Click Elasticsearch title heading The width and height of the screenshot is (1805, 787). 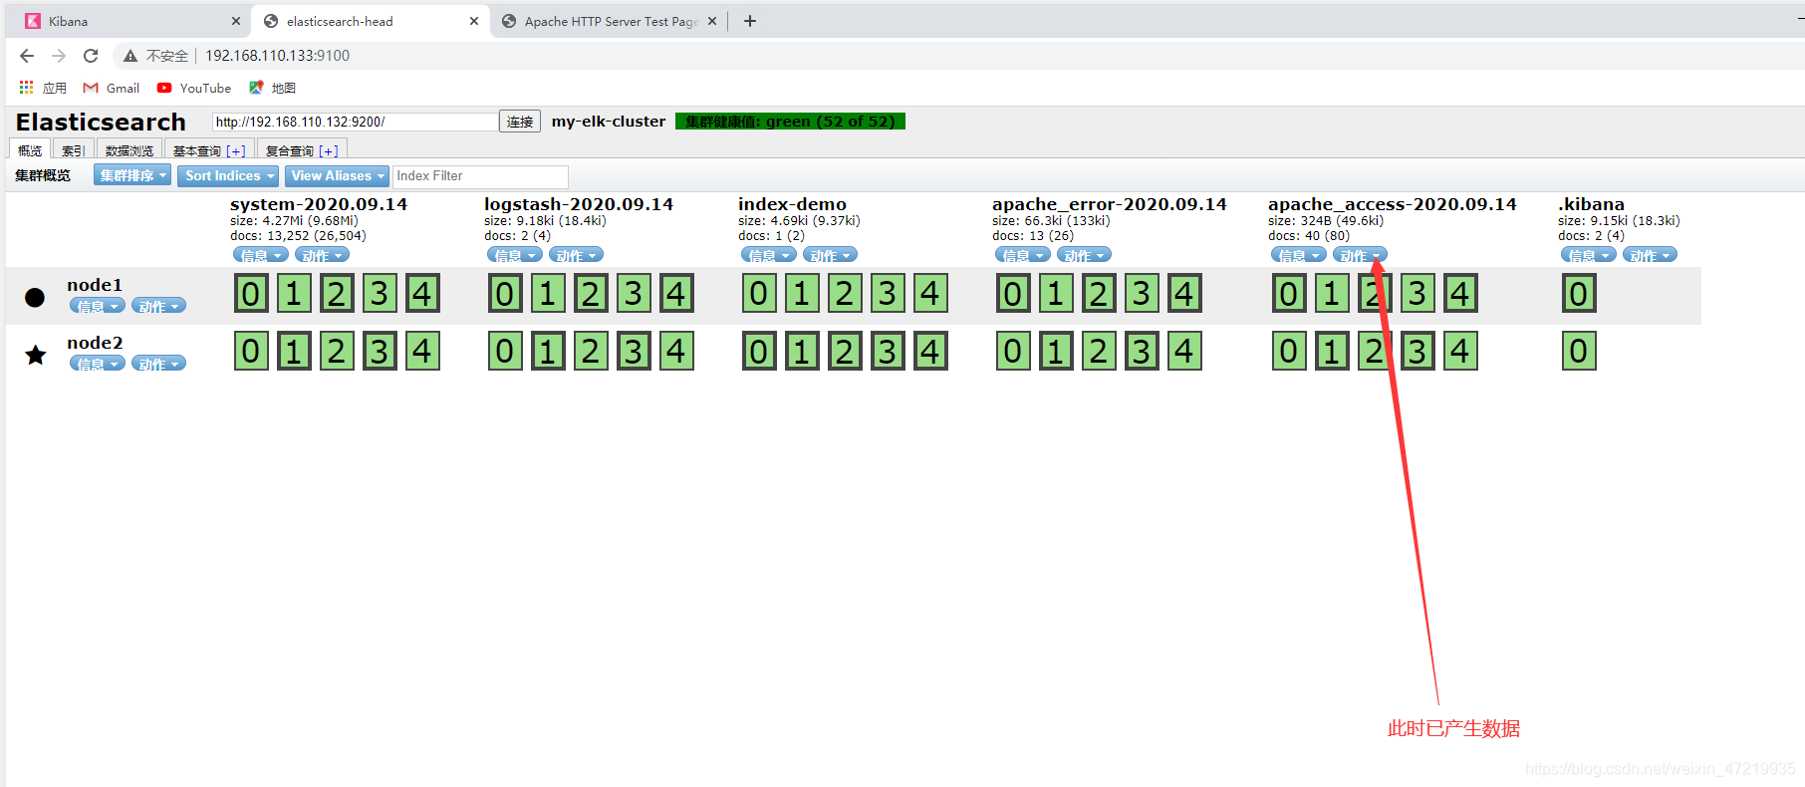coord(101,122)
